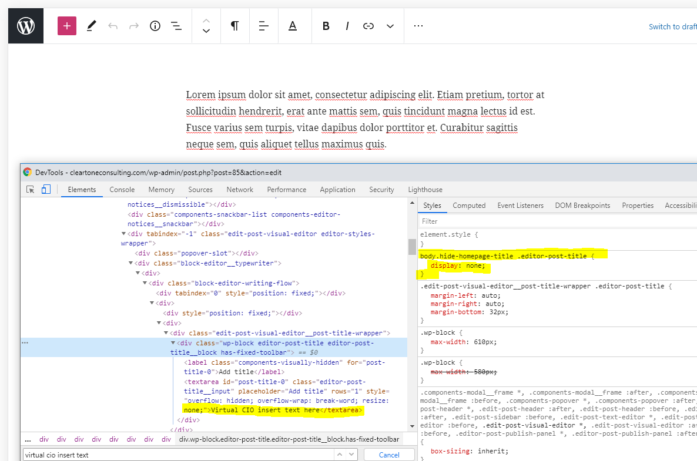Insert a link using link icon
Screen dimensions: 697x461
pos(368,26)
